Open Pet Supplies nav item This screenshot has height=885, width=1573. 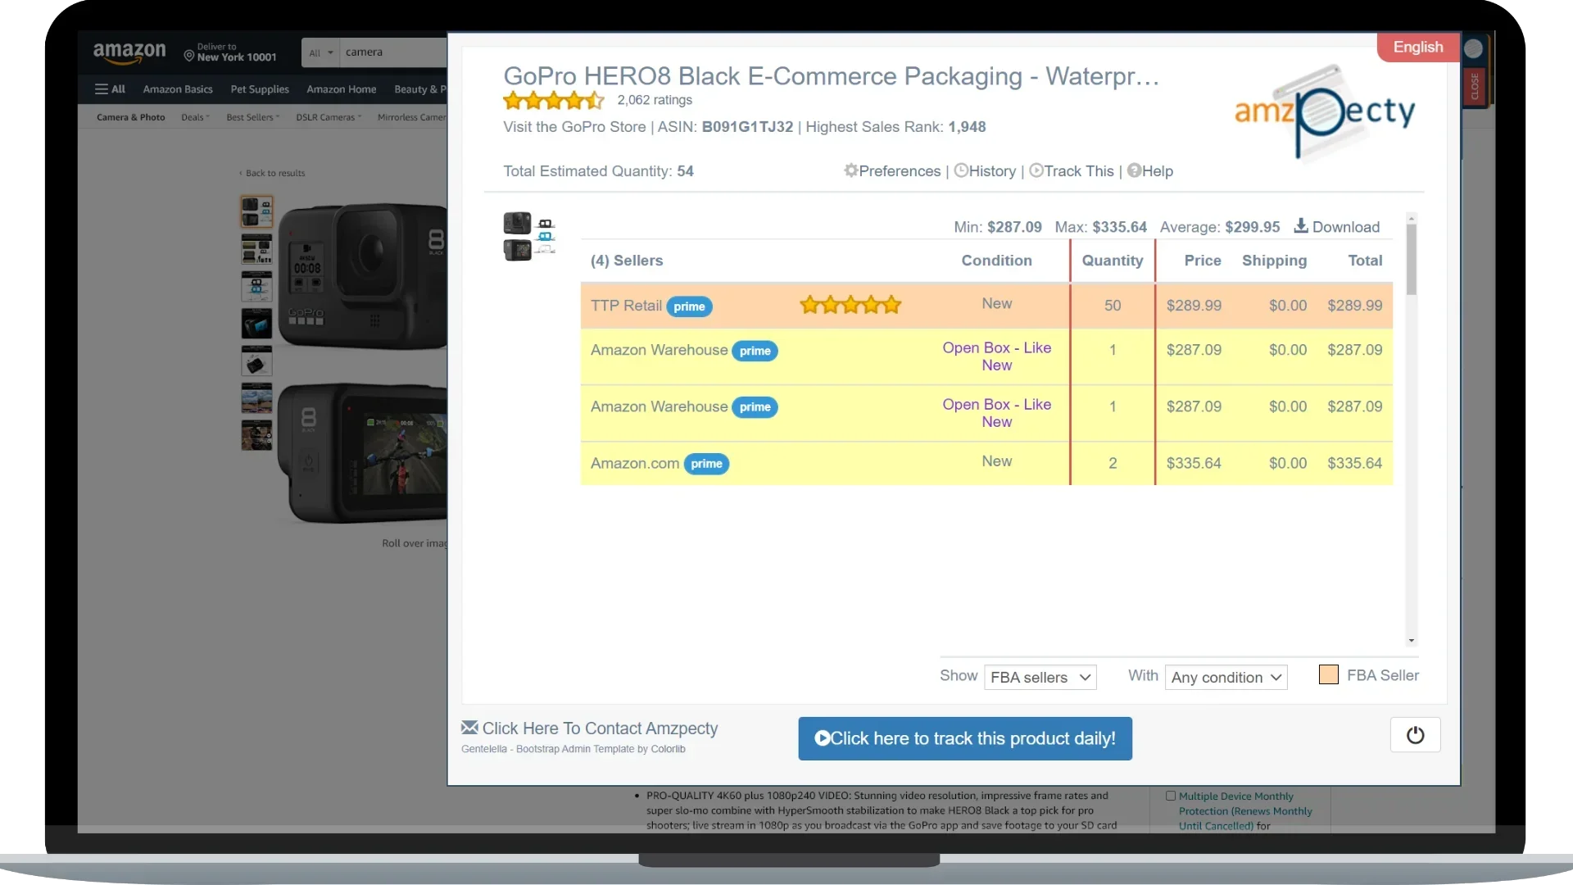(260, 89)
